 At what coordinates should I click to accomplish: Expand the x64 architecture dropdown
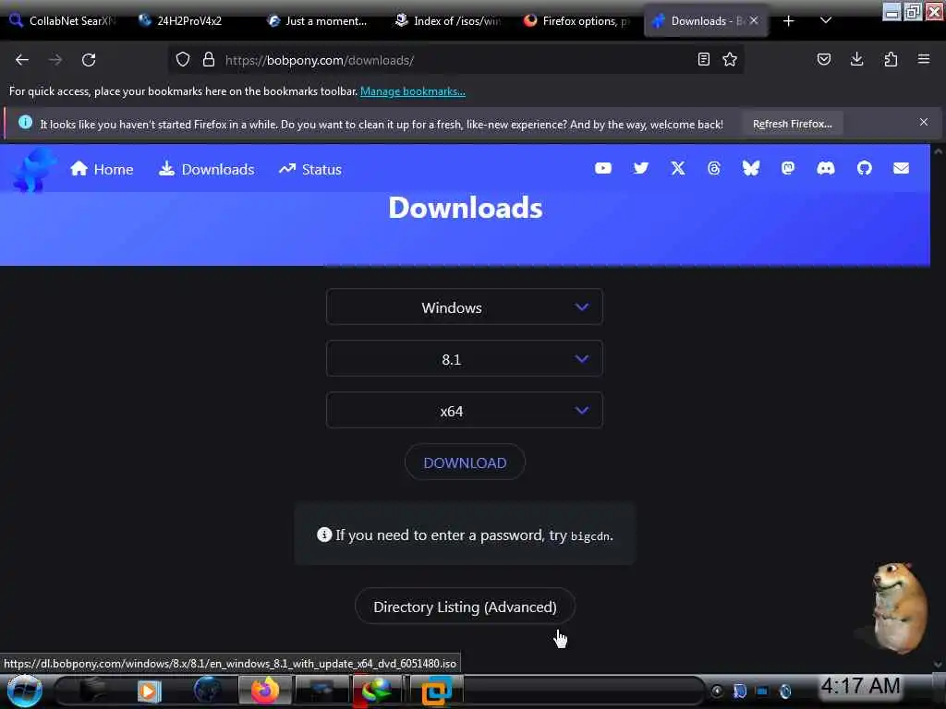(x=465, y=411)
